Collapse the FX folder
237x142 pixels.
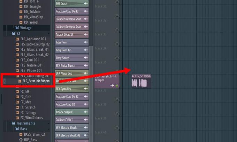(x=18, y=33)
